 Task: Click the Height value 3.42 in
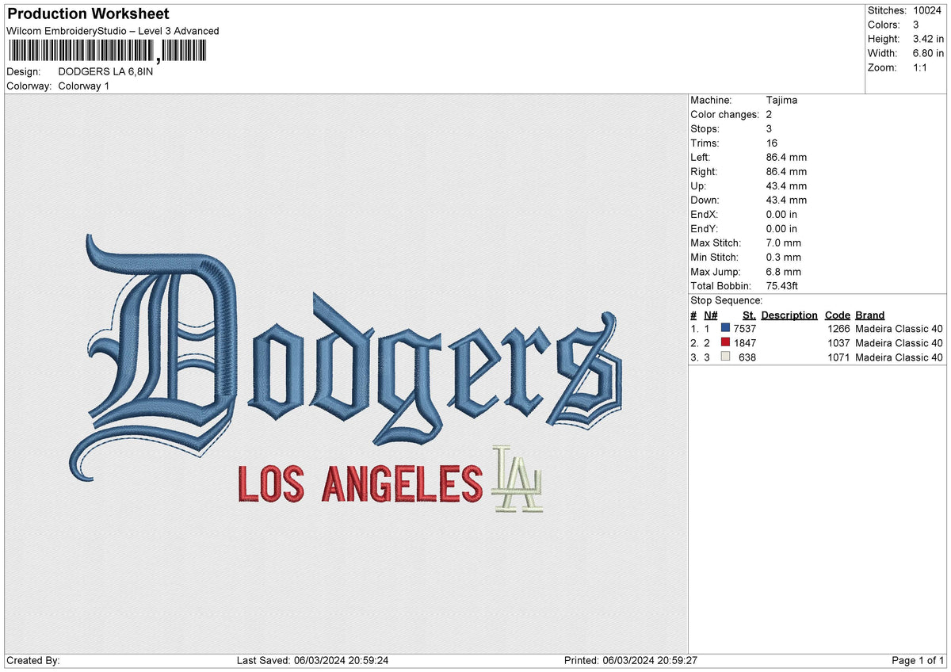tap(928, 39)
